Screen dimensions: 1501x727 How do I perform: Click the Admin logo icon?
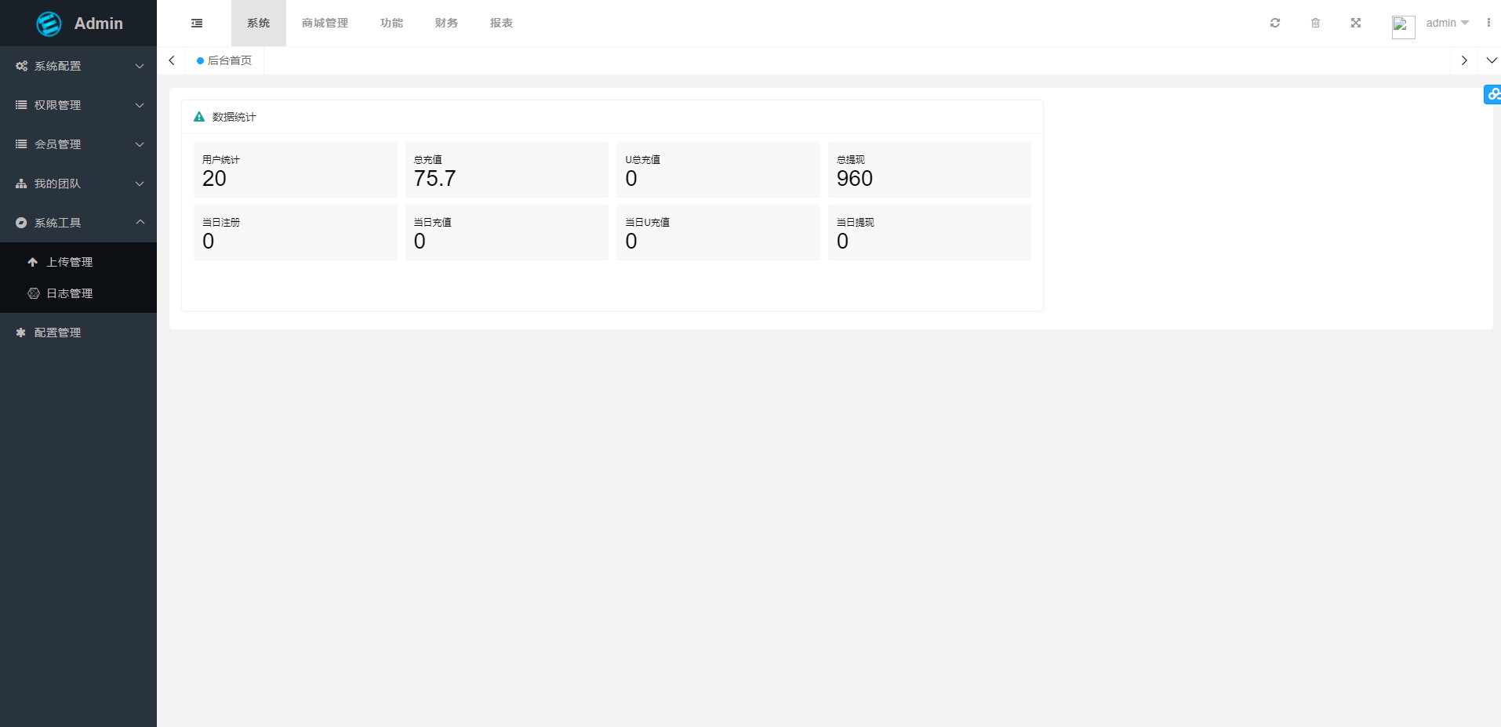coord(49,24)
